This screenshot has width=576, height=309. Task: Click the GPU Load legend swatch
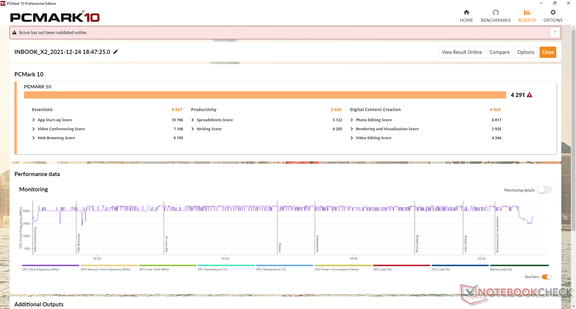[401, 266]
